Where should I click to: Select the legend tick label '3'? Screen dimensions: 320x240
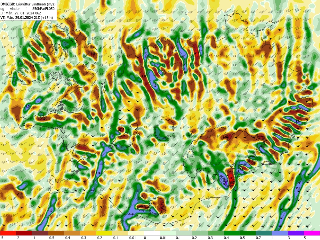tap(289, 238)
